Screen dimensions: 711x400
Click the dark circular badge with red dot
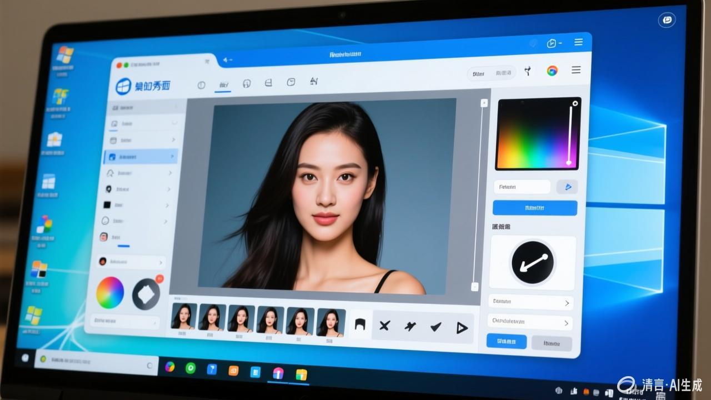click(x=147, y=294)
